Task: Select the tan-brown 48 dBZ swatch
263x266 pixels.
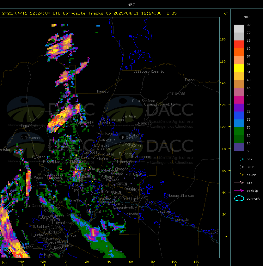Action: coord(239,84)
